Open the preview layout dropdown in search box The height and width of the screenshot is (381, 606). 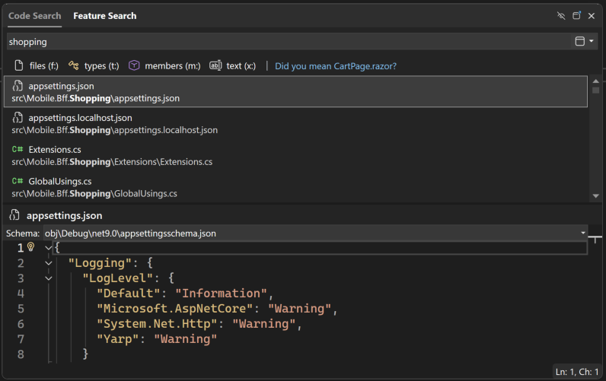click(584, 41)
